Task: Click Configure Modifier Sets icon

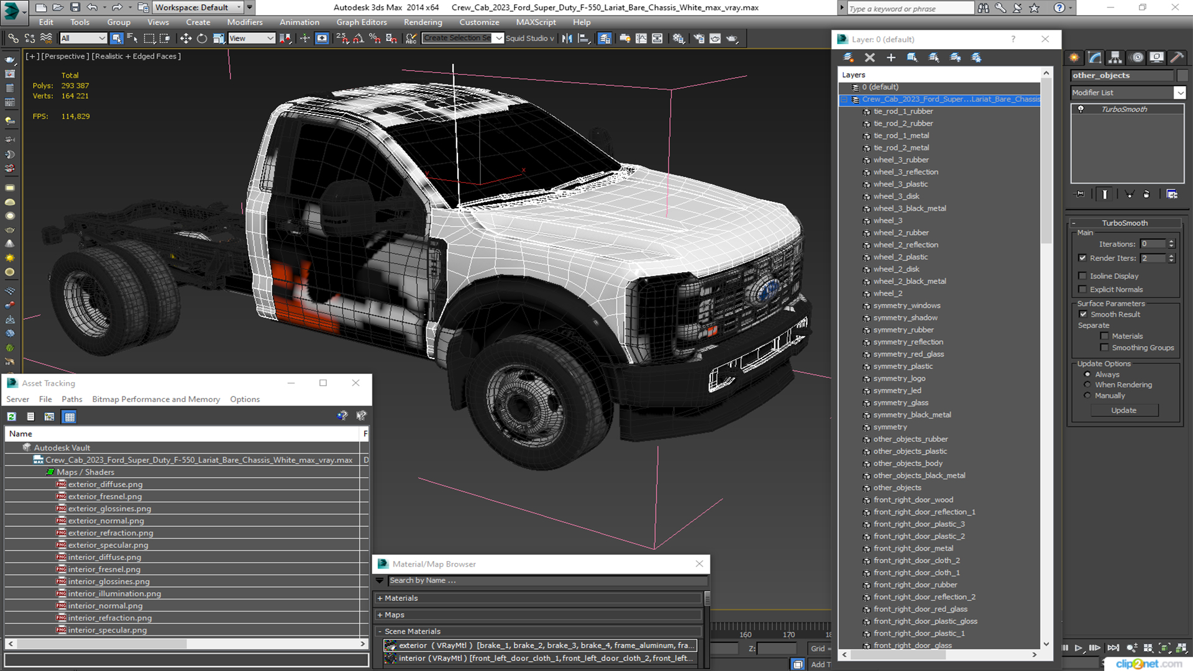Action: coord(1172,194)
